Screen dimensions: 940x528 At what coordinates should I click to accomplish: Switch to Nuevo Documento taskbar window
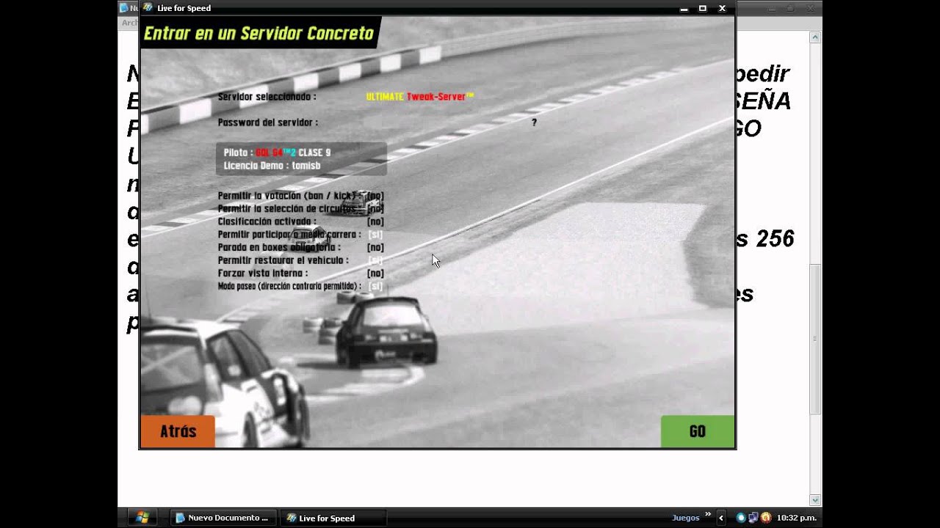pos(223,518)
